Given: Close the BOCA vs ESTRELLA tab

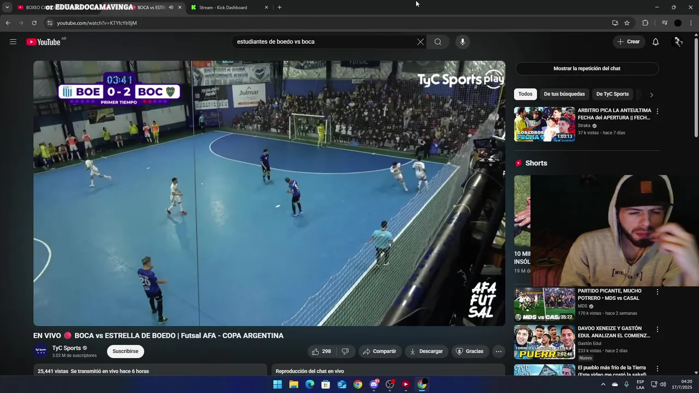Looking at the screenshot, I should pyautogui.click(x=180, y=8).
